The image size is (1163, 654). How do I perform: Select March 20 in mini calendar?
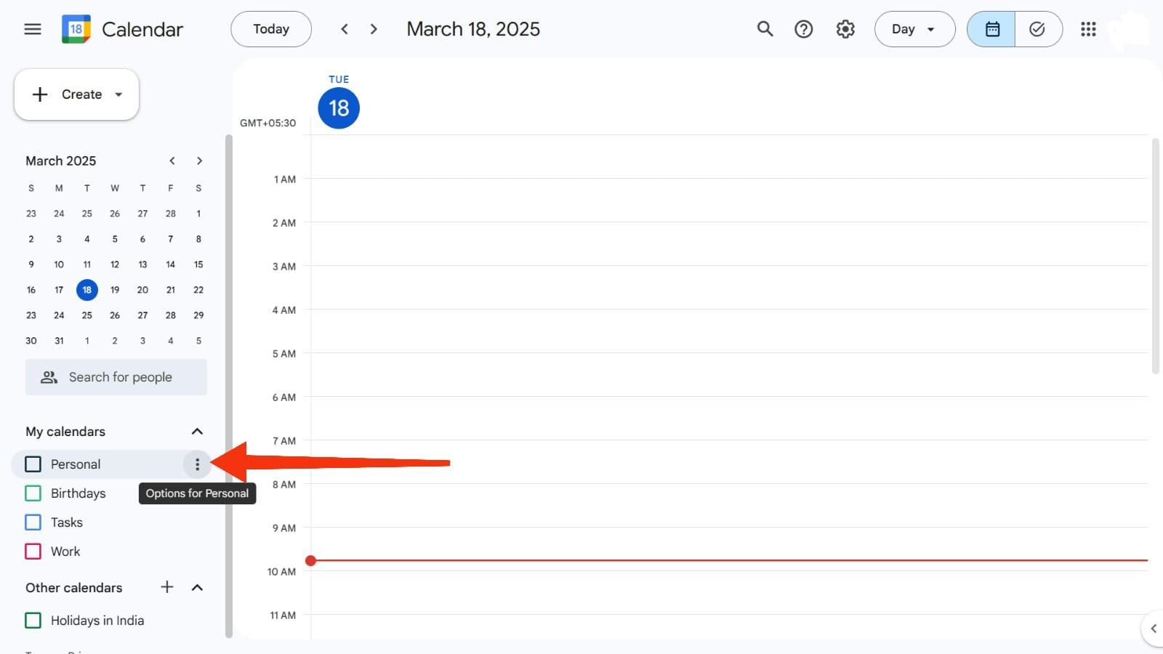pyautogui.click(x=142, y=290)
